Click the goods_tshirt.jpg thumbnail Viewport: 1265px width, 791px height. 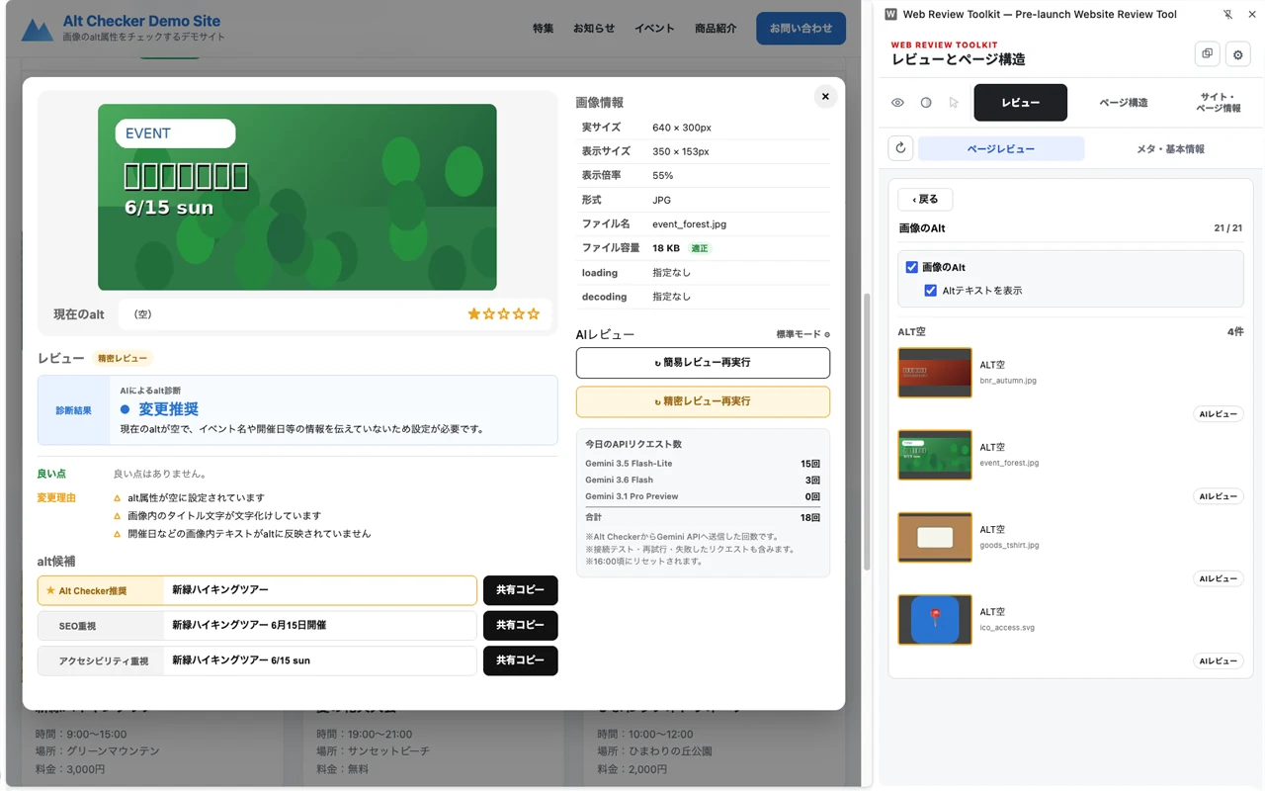click(935, 537)
